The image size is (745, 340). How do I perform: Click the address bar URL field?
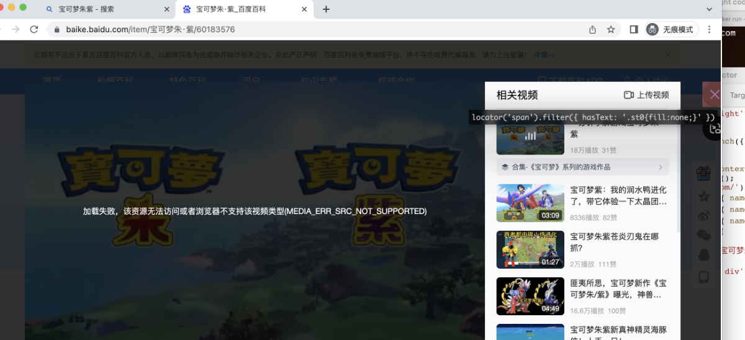[317, 29]
